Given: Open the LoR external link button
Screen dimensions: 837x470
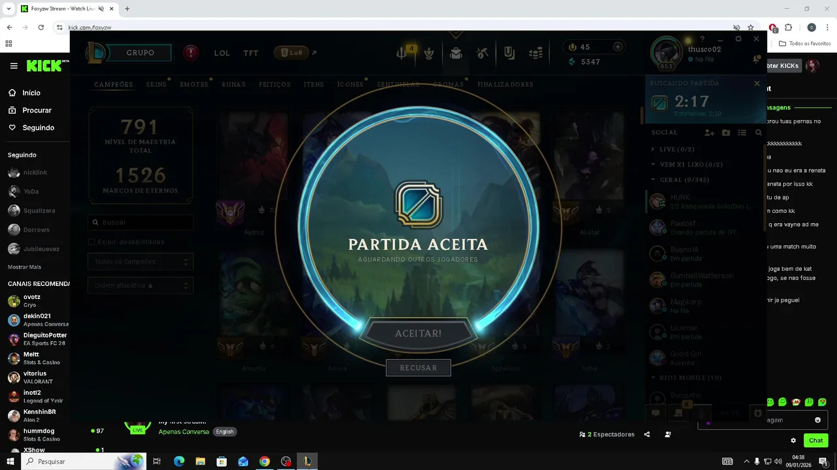Looking at the screenshot, I should [x=296, y=53].
